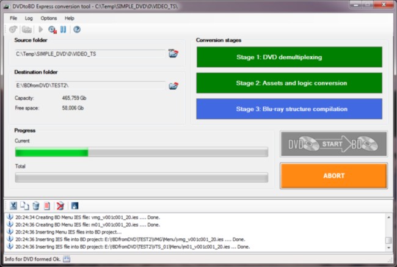Select log line inserting VTS_01\Menu\m01_v001c001_20.ies
The width and height of the screenshot is (397, 267).
[133, 247]
